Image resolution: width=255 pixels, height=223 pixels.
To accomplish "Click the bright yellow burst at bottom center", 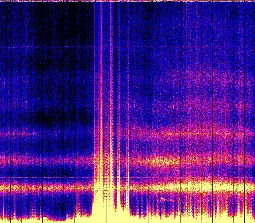I will pos(104,209).
